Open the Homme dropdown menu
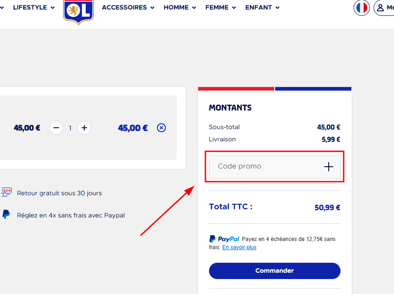Viewport: 394px width, 294px height. point(180,7)
